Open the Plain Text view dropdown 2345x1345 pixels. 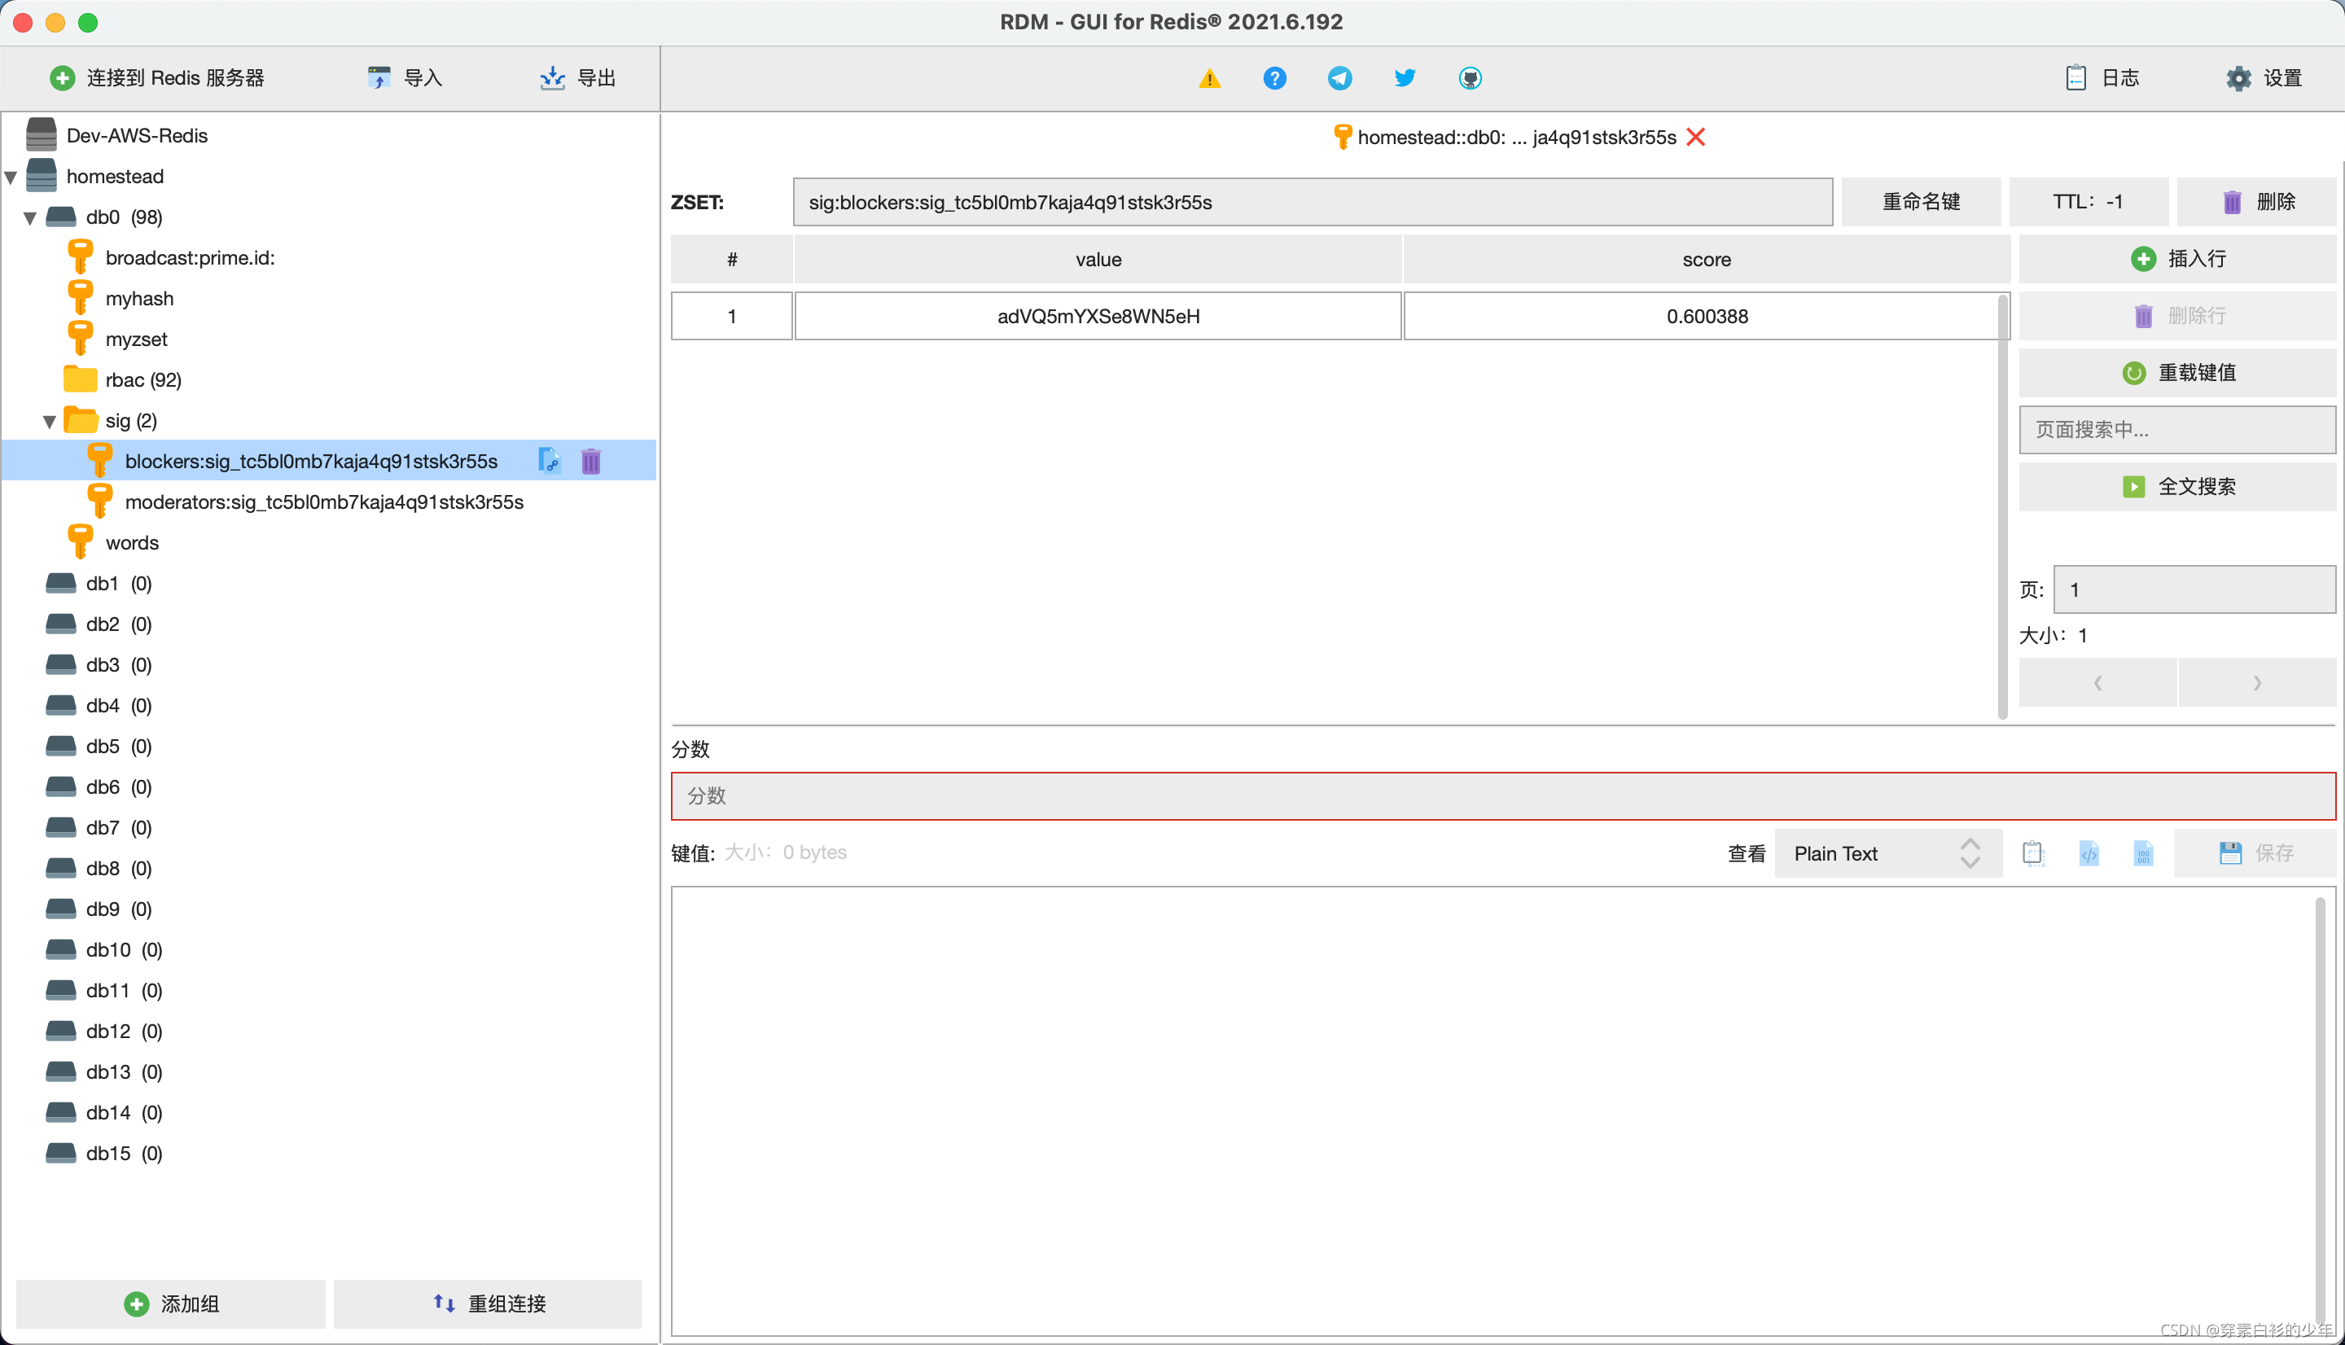coord(1887,852)
